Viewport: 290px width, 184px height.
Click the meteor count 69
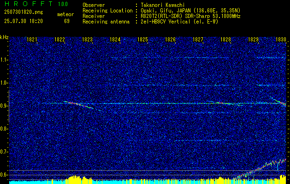pyautogui.click(x=67, y=21)
